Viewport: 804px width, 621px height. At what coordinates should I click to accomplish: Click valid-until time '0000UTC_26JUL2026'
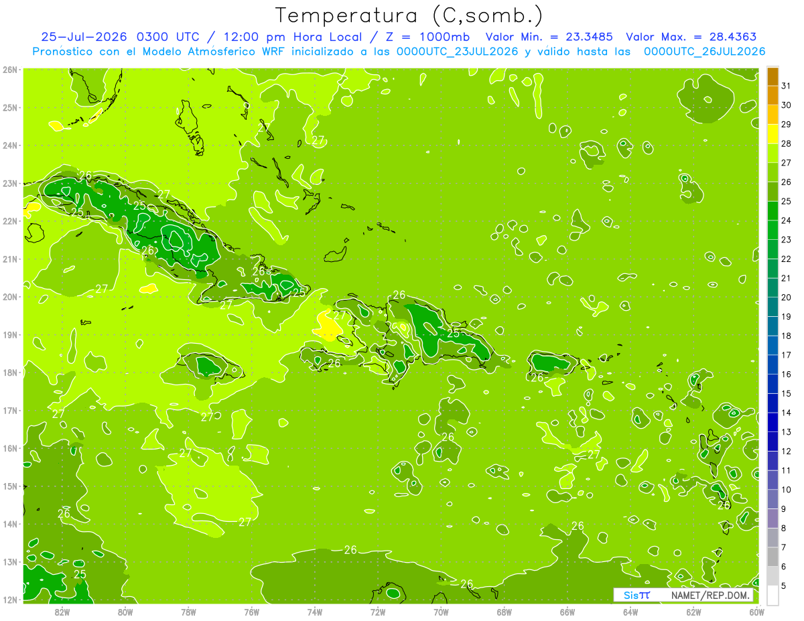point(704,52)
